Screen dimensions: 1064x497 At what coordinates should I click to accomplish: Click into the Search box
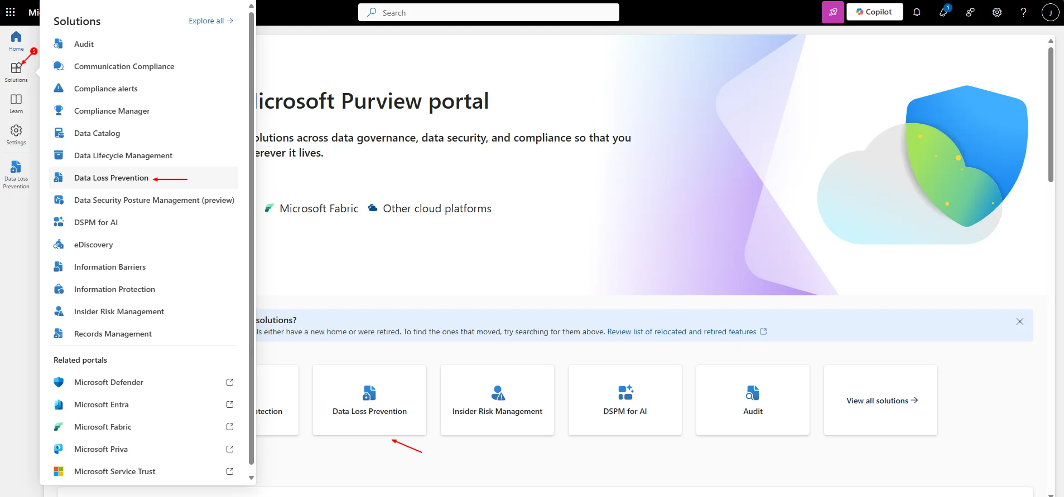click(x=489, y=12)
